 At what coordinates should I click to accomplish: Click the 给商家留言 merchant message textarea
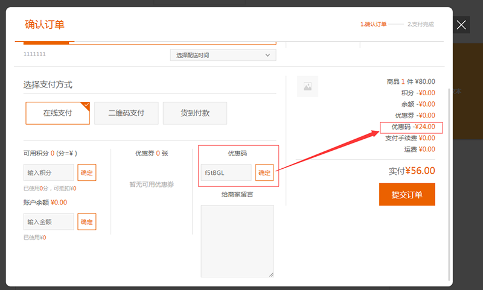237,241
